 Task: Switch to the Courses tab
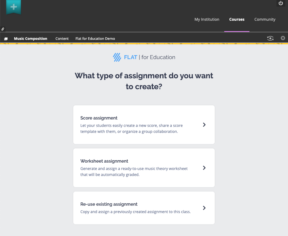237,19
